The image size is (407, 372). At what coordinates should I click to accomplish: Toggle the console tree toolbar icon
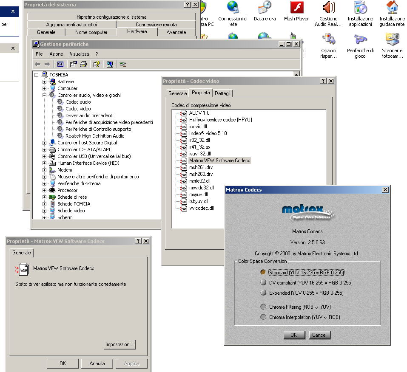(60, 64)
